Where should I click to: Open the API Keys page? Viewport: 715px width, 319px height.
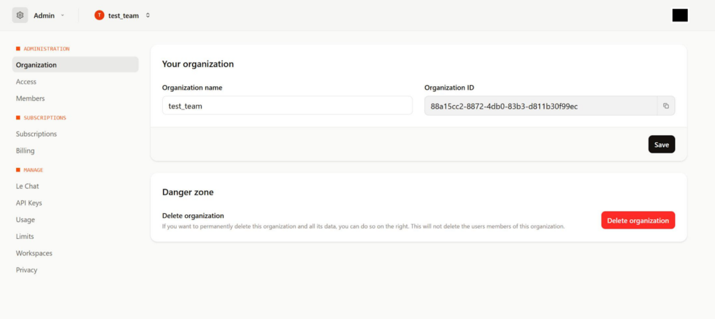29,203
